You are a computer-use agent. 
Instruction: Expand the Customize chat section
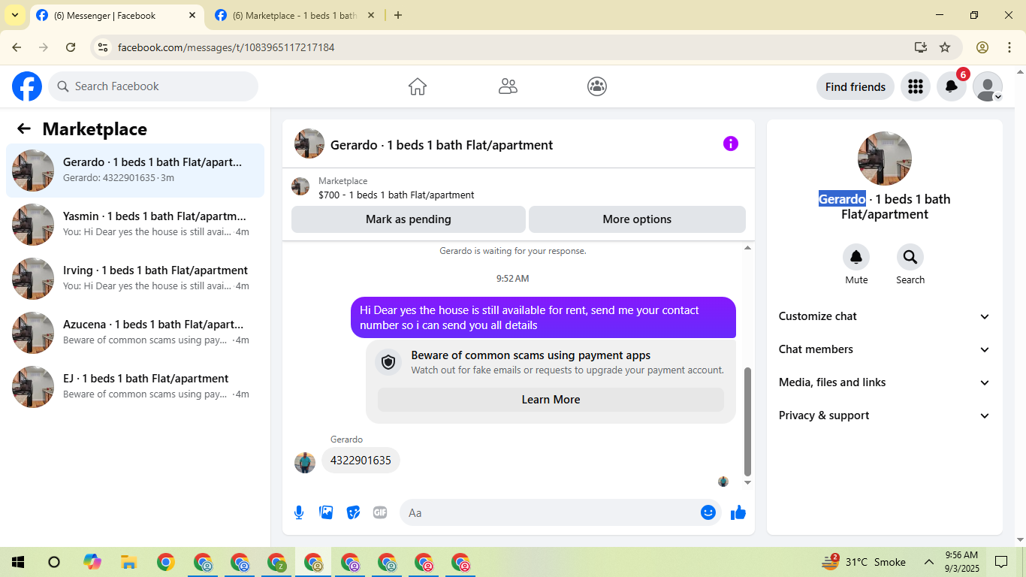coord(885,316)
